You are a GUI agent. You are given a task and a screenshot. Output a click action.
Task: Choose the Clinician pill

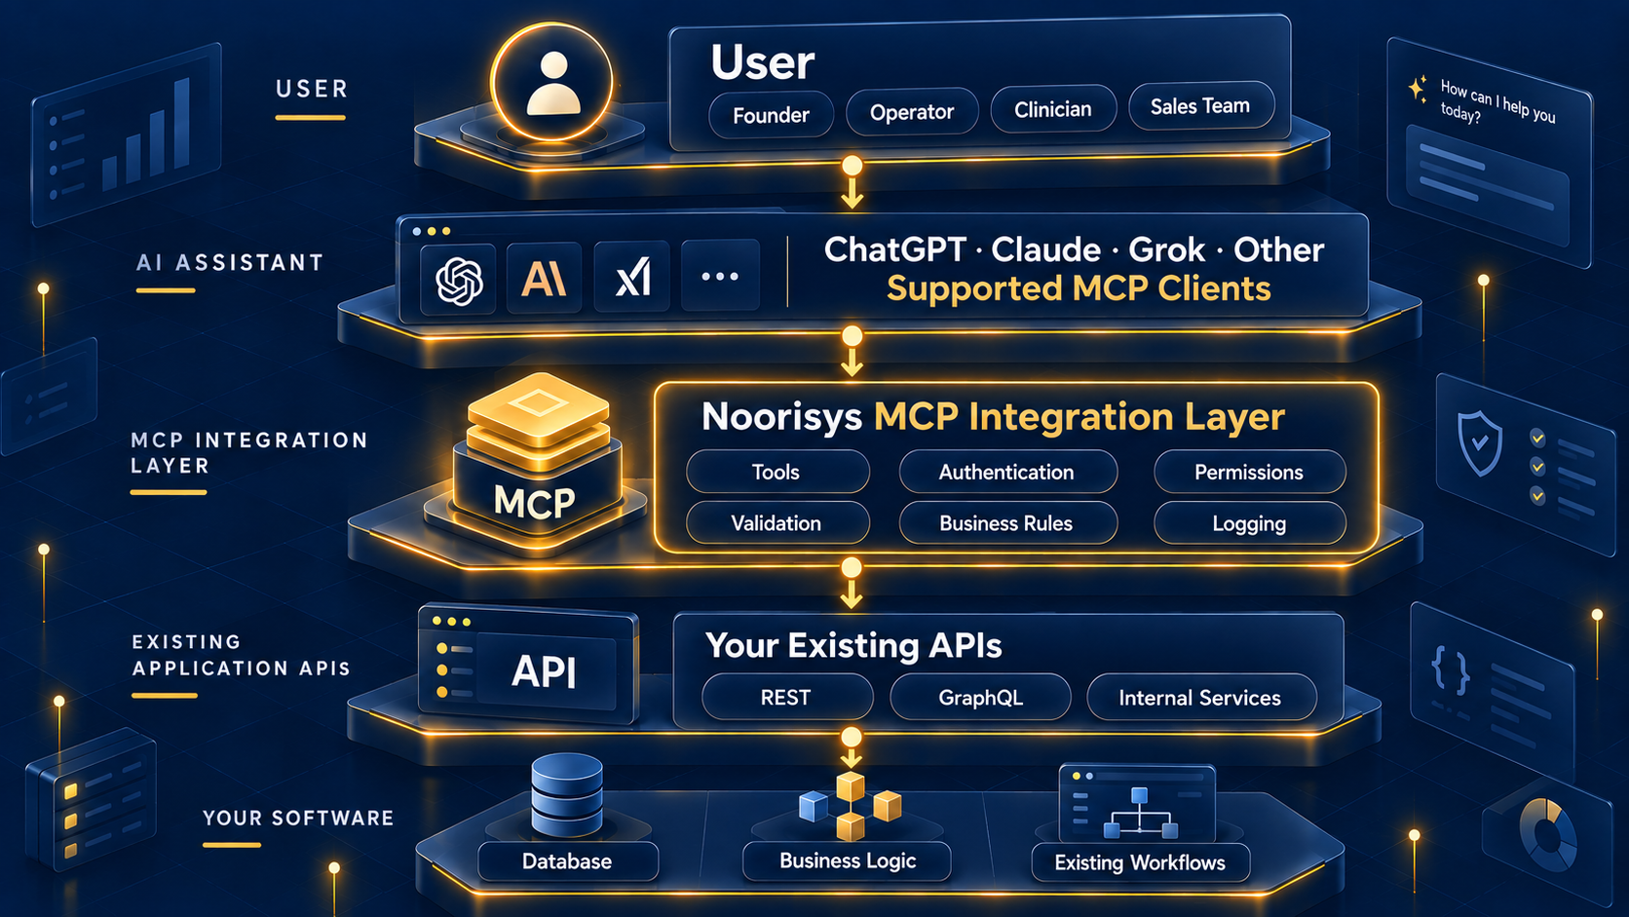click(x=1053, y=109)
